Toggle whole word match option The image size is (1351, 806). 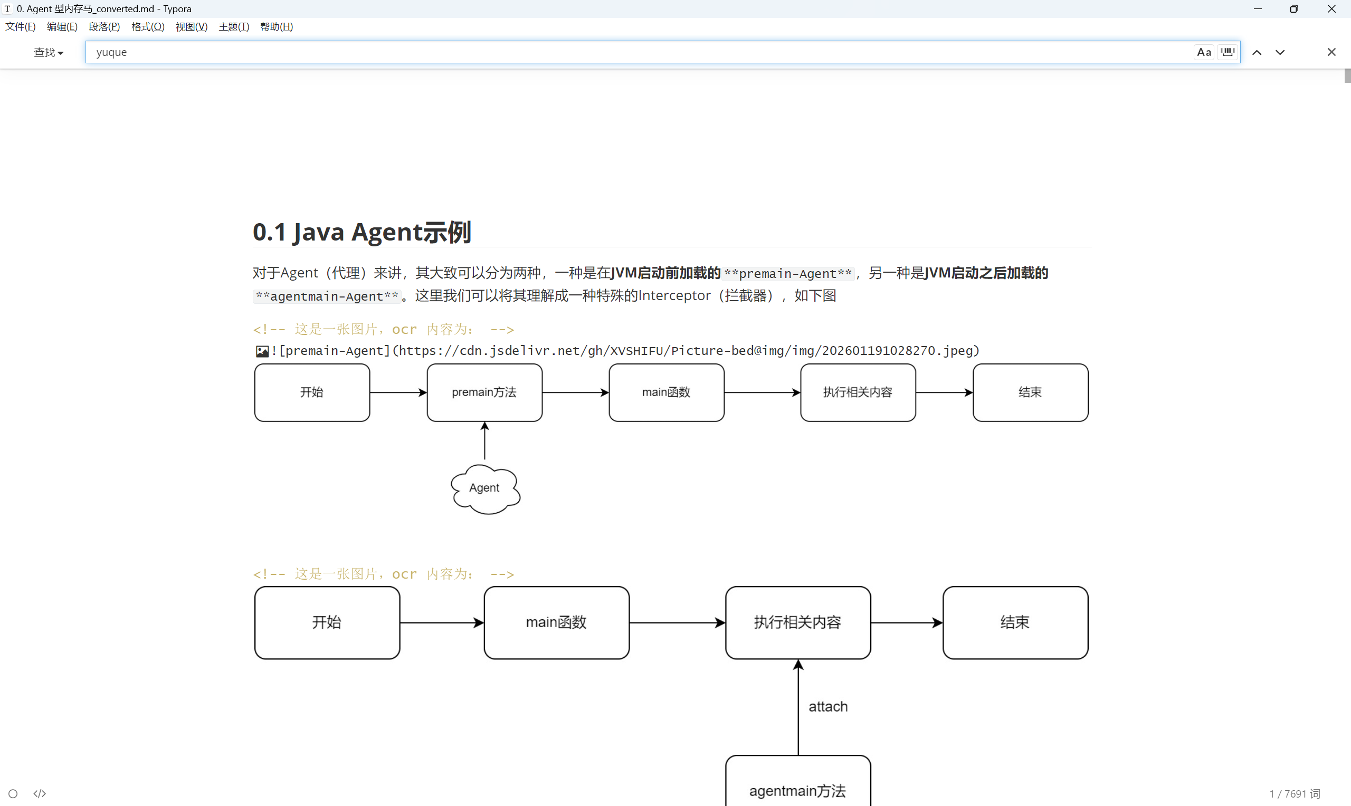pyautogui.click(x=1228, y=52)
